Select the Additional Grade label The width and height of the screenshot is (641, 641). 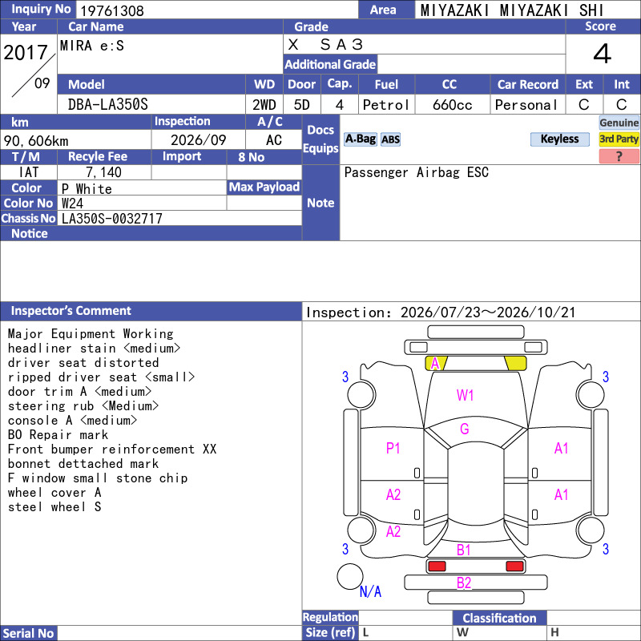pos(330,64)
